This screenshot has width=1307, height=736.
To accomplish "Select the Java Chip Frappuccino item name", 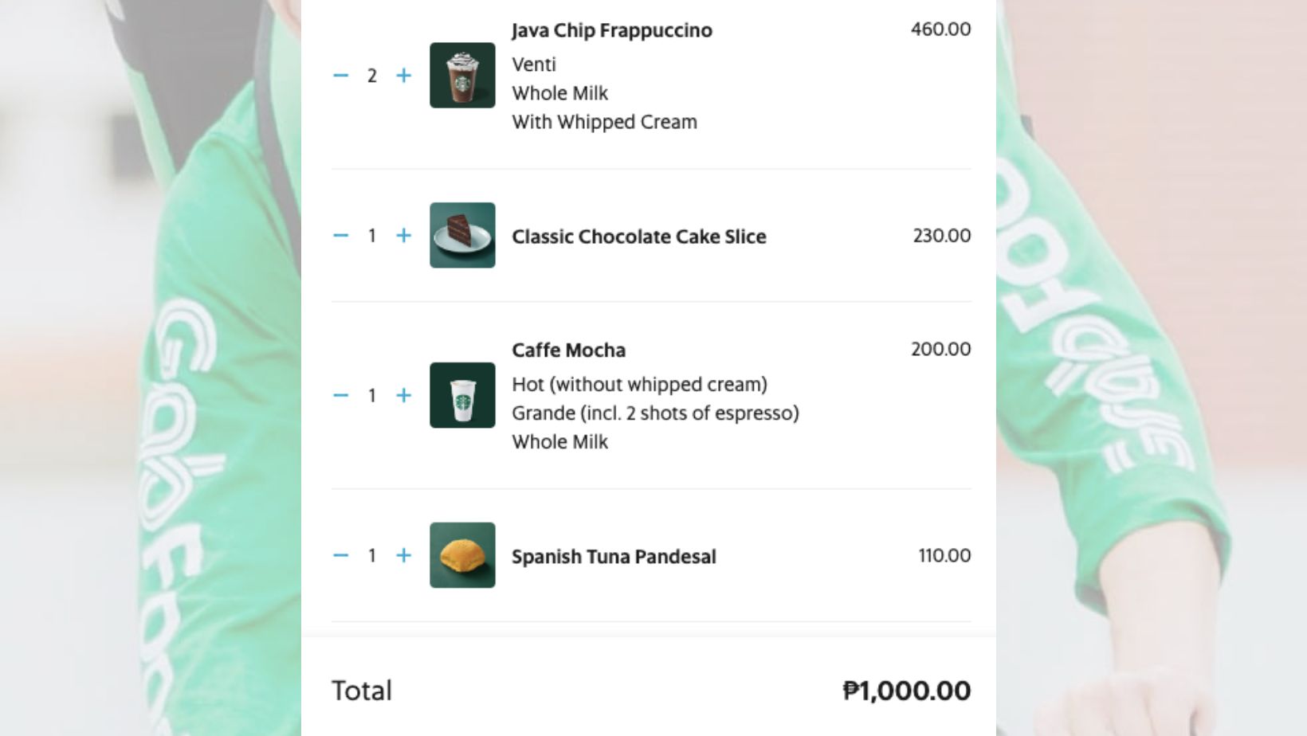I will coord(612,30).
